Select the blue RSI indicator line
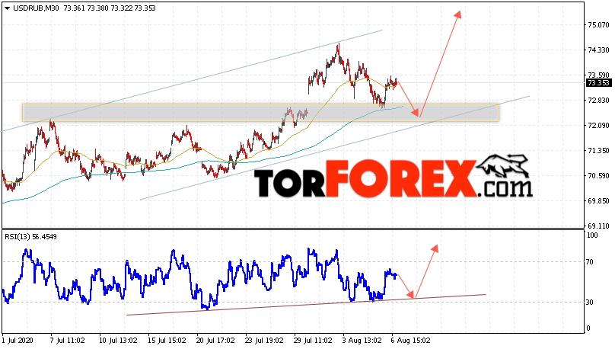The image size is (615, 349). pos(199,279)
